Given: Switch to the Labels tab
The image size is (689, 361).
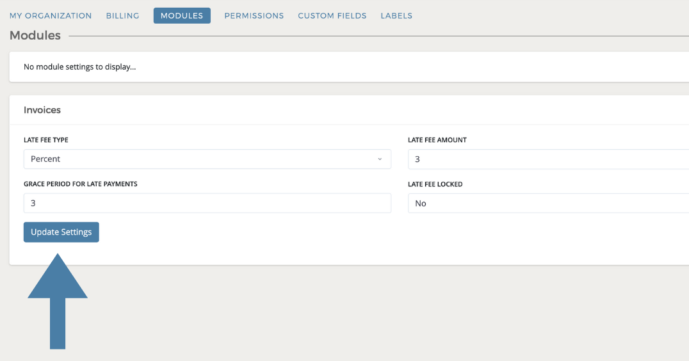Looking at the screenshot, I should [396, 15].
